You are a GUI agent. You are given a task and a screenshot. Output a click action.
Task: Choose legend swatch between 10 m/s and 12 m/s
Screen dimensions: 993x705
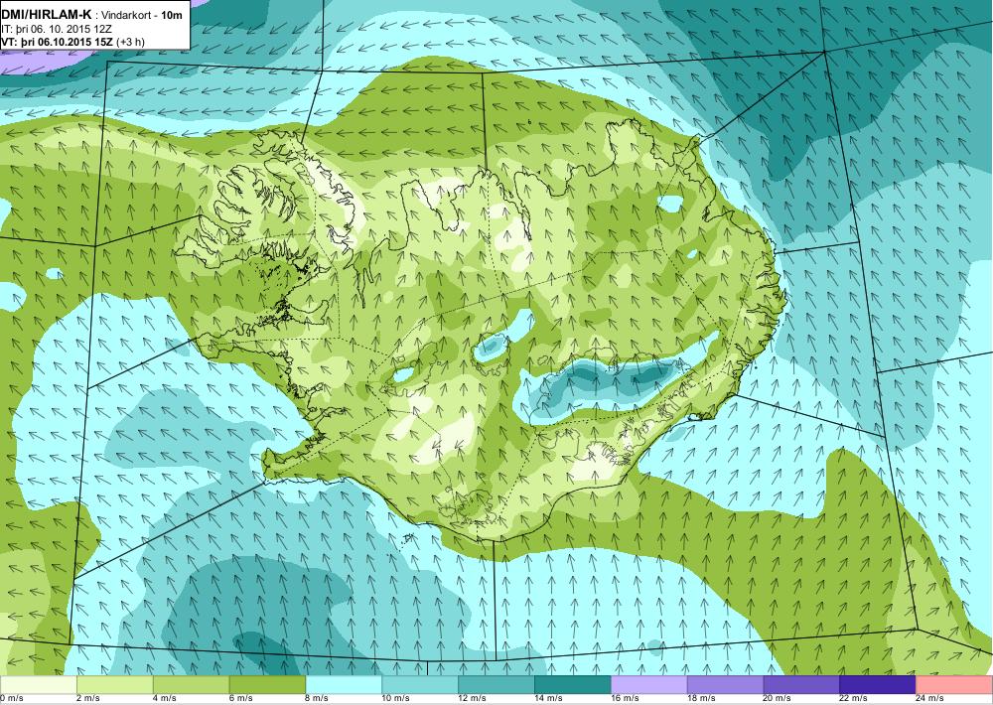coord(420,685)
